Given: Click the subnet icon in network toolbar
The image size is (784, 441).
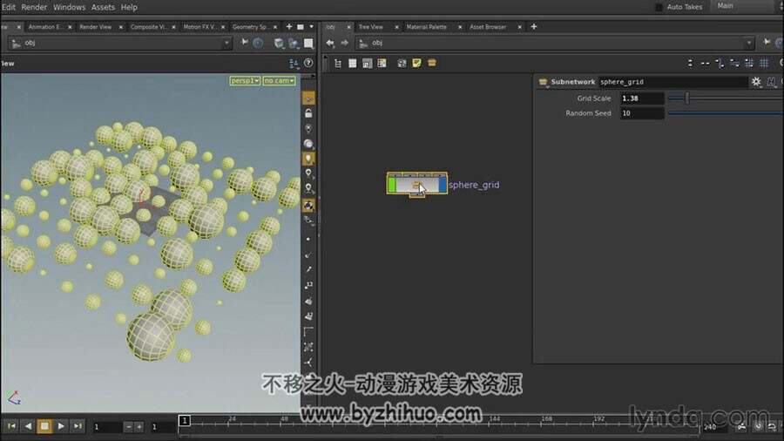Looking at the screenshot, I should tap(432, 63).
